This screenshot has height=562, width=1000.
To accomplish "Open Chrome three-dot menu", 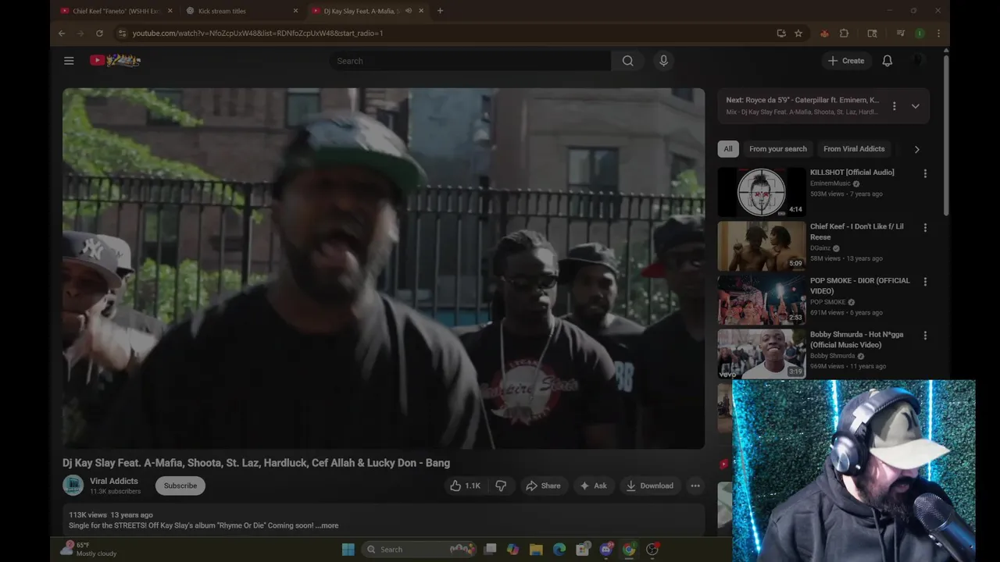I will 938,34.
